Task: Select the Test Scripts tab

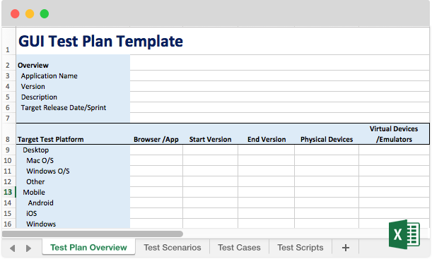Action: [x=300, y=248]
